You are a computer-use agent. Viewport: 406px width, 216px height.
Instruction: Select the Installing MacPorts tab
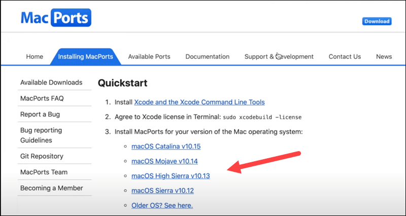pyautogui.click(x=85, y=57)
